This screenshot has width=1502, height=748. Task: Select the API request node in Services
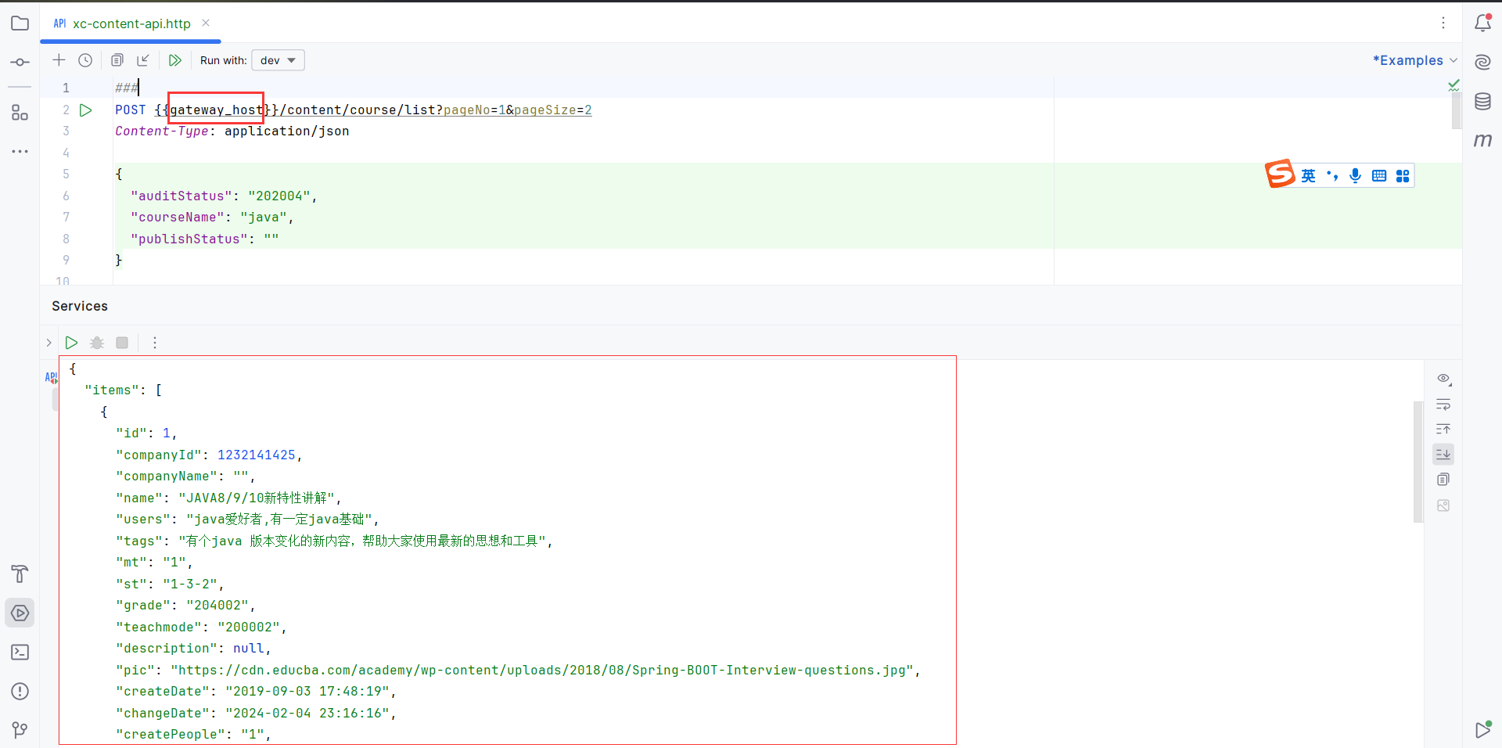click(x=52, y=378)
